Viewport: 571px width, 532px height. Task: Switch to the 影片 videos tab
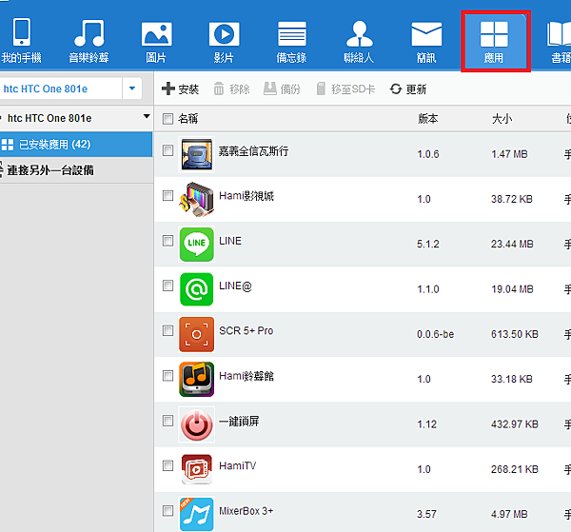point(224,41)
